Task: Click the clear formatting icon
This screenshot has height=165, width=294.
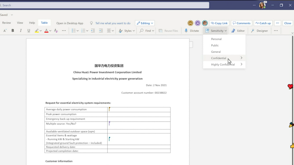Action: tap(56, 31)
